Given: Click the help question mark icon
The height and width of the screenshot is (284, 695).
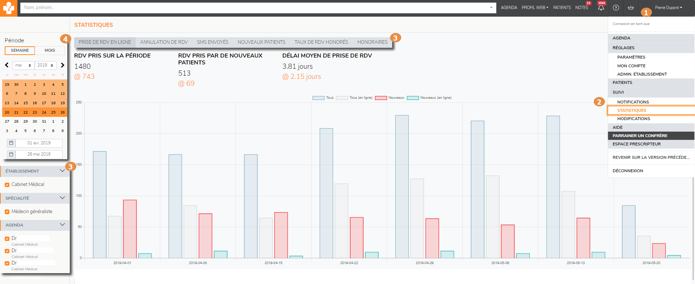Looking at the screenshot, I should pos(616,8).
